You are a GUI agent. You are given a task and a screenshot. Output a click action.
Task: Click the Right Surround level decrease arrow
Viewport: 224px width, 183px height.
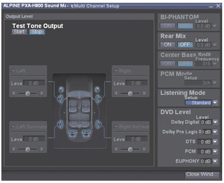(x=116, y=149)
